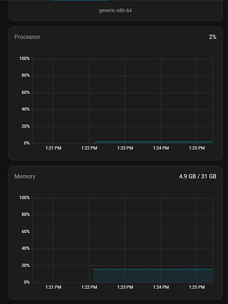This screenshot has height=304, width=228.
Task: Click the 0% axis label on Processor chart
Action: coord(27,143)
